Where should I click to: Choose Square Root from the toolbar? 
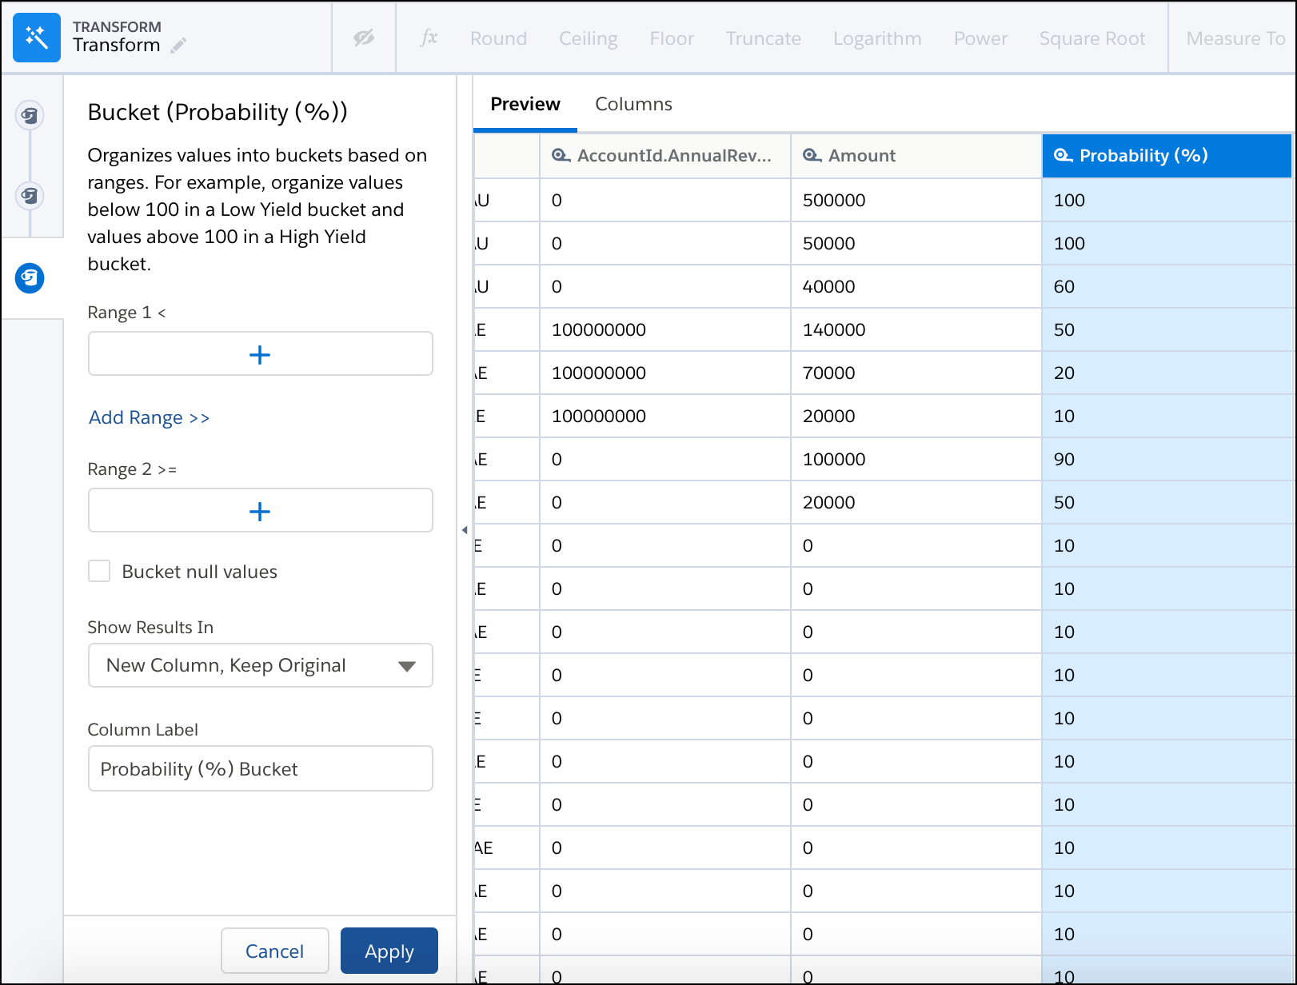point(1091,37)
